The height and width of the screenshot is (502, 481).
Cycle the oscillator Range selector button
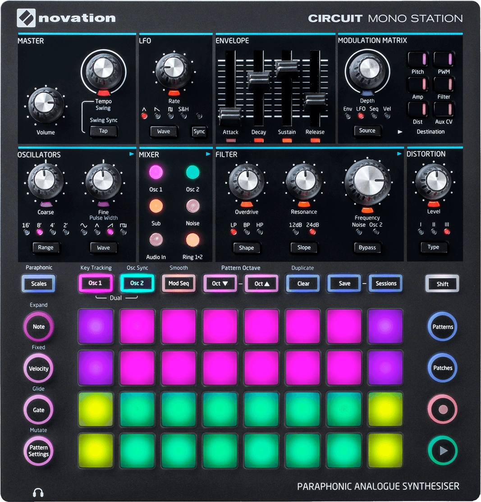46,248
